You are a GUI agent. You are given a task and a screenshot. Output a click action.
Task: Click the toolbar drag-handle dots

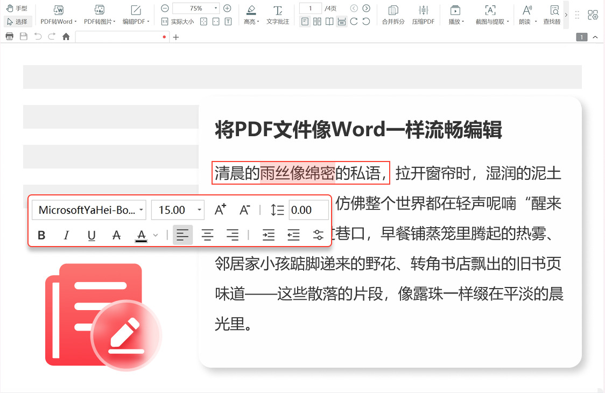[x=577, y=15]
